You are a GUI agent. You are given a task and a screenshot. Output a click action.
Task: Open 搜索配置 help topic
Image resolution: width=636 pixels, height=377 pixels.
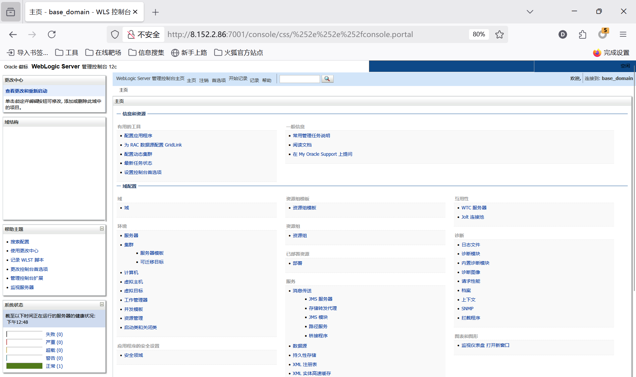pos(20,242)
